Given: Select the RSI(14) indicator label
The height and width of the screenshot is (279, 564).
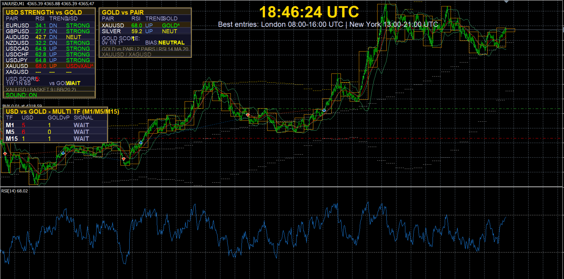Looking at the screenshot, I should pos(14,191).
